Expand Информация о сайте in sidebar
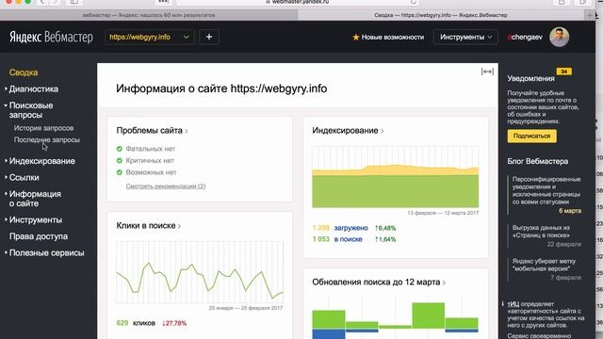 (35, 199)
